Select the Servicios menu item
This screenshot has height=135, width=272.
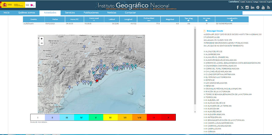tap(70, 12)
